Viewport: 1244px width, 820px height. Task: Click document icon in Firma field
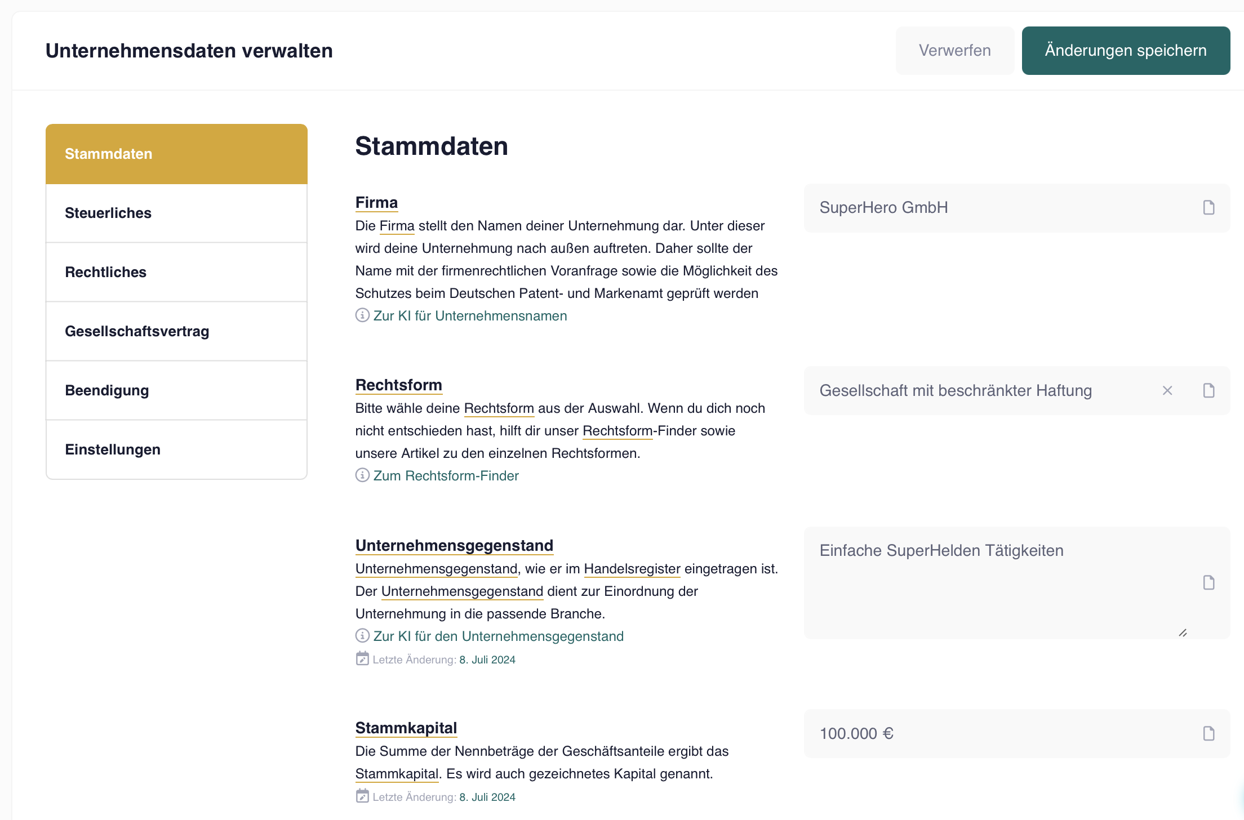tap(1209, 208)
